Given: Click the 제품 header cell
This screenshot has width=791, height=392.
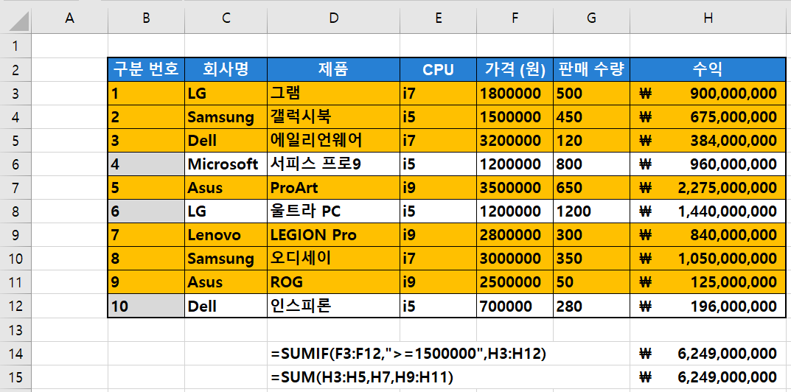Looking at the screenshot, I should [x=333, y=69].
